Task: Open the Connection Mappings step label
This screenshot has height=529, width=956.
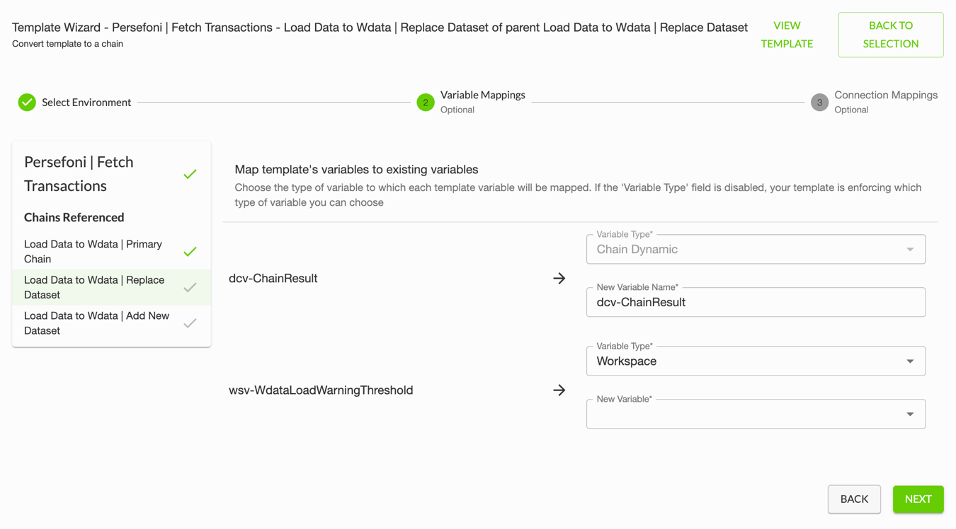Action: pos(886,95)
